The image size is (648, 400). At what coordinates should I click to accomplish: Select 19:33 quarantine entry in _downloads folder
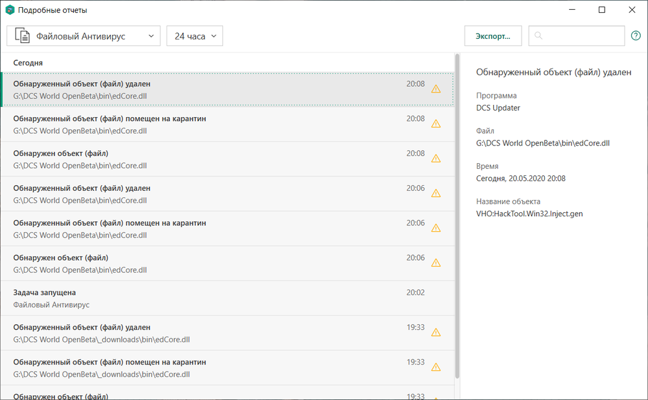point(220,367)
